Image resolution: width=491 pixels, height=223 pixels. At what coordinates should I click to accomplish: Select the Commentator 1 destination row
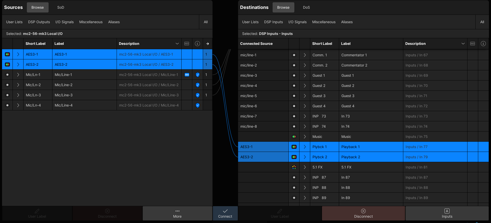371,55
